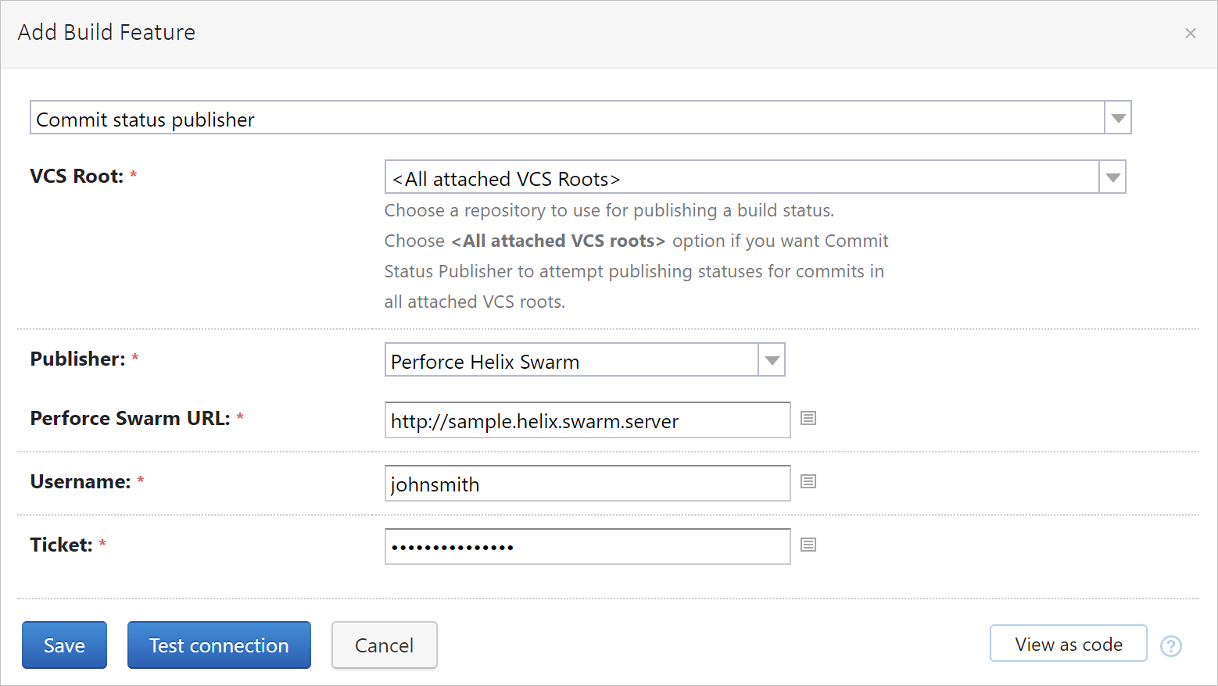The width and height of the screenshot is (1218, 686).
Task: Select the masked Ticket field
Action: (x=586, y=546)
